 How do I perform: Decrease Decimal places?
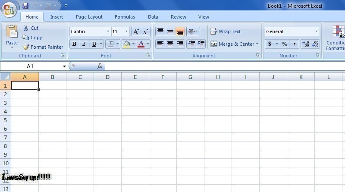[315, 44]
